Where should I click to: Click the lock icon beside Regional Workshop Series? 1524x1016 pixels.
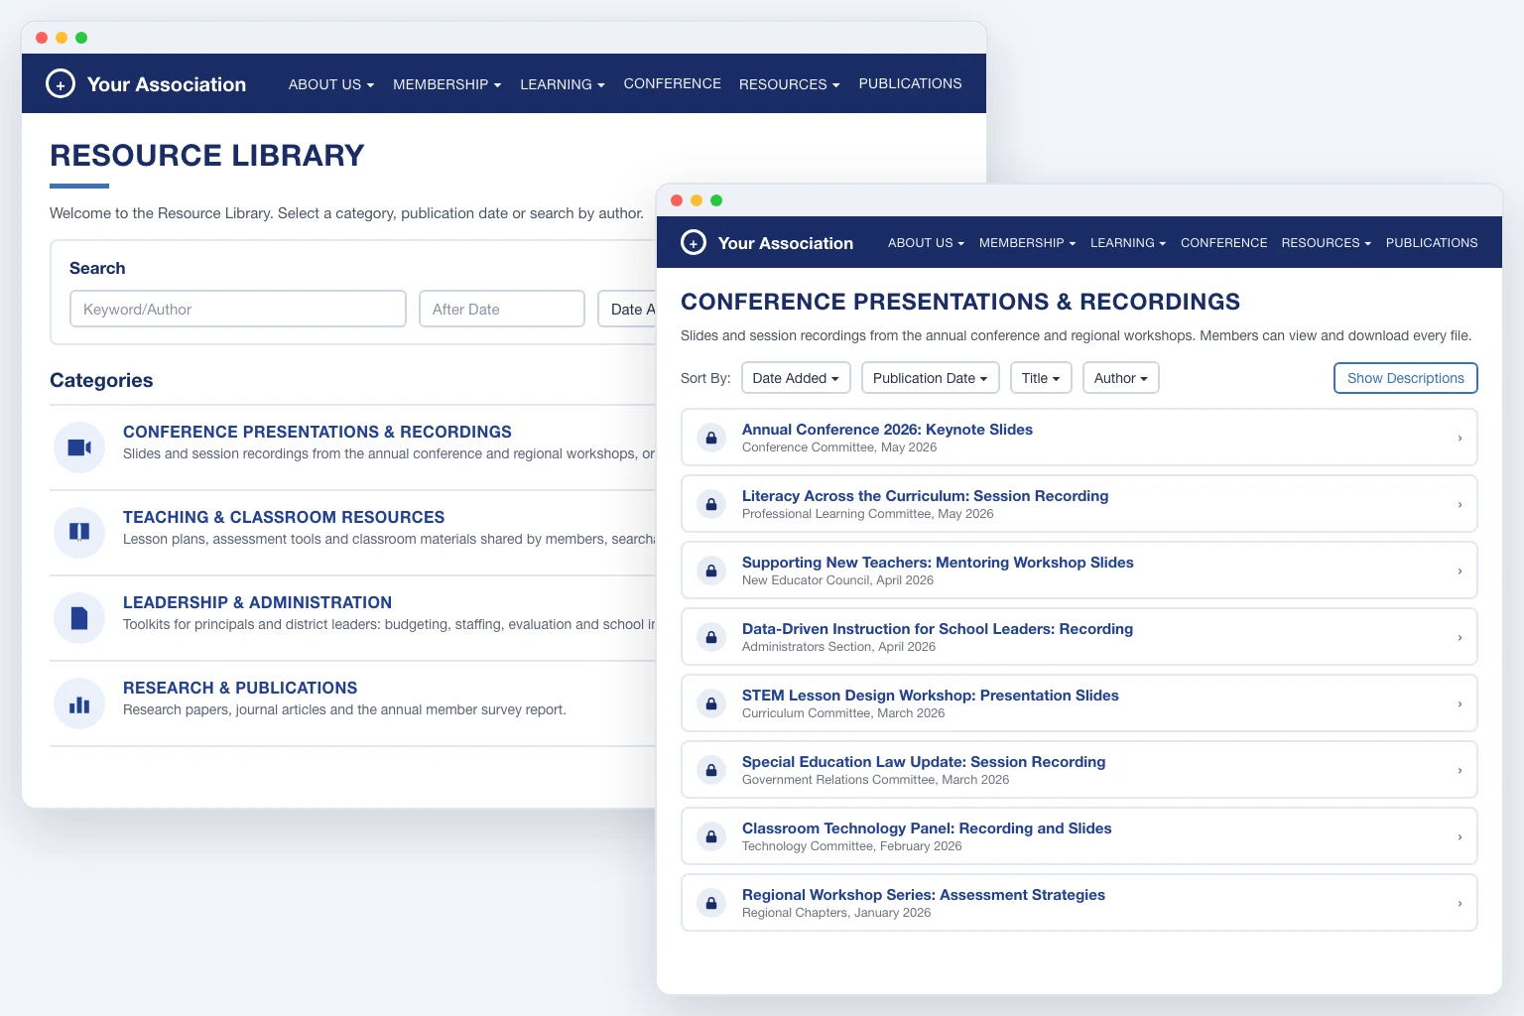(711, 903)
